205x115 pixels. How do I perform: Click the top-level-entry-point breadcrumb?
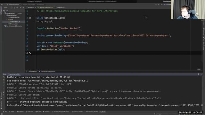click(47, 72)
